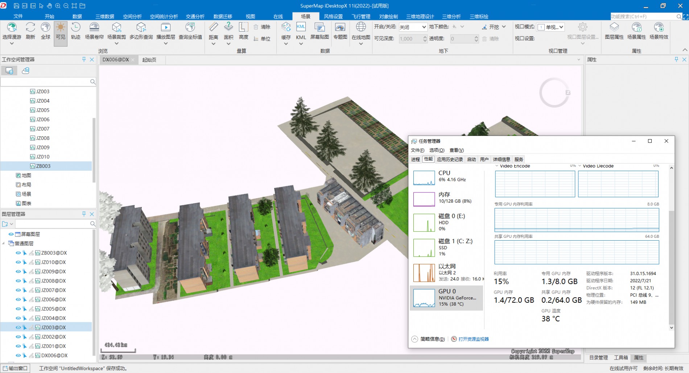Select the 距离 distance measure tool
Screen dimensions: 689x373
pyautogui.click(x=214, y=28)
